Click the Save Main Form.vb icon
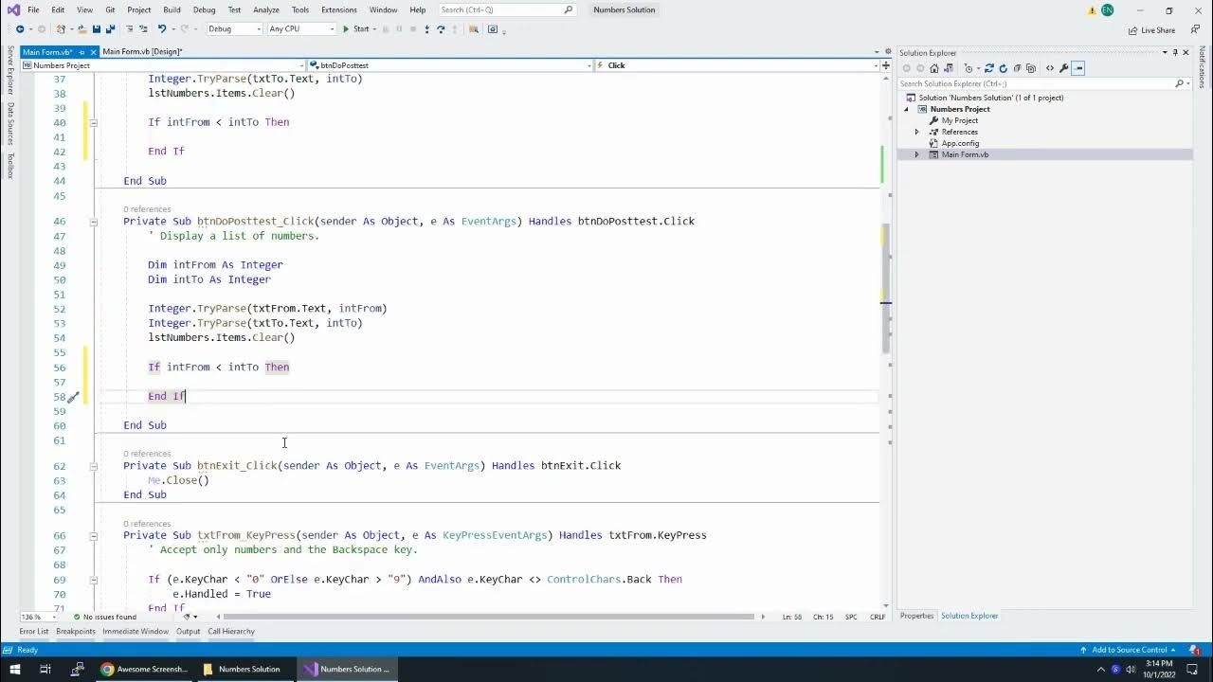1213x682 pixels. point(97,29)
